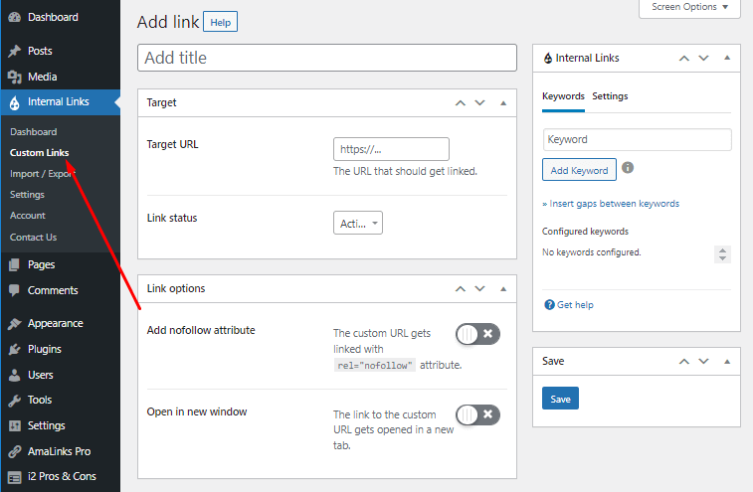Open Plugins in the admin menu
753x492 pixels.
(x=45, y=350)
